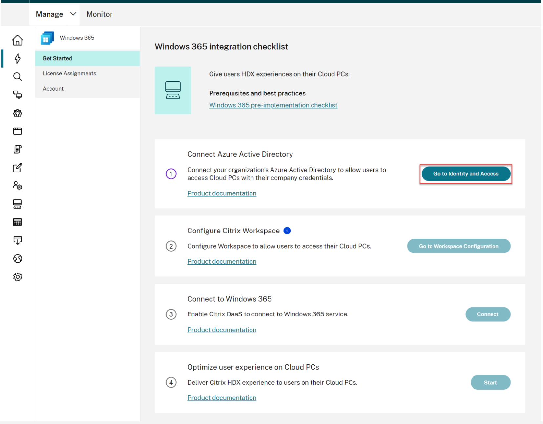The image size is (543, 424).
Task: Click the calendar grid icon in sidebar
Action: click(x=18, y=222)
